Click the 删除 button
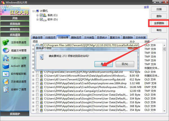This screenshot has height=121, width=169. click(x=159, y=16)
